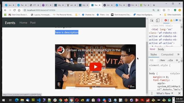Select the What's New drawer tab
184x103 pixels.
[x=163, y=94]
